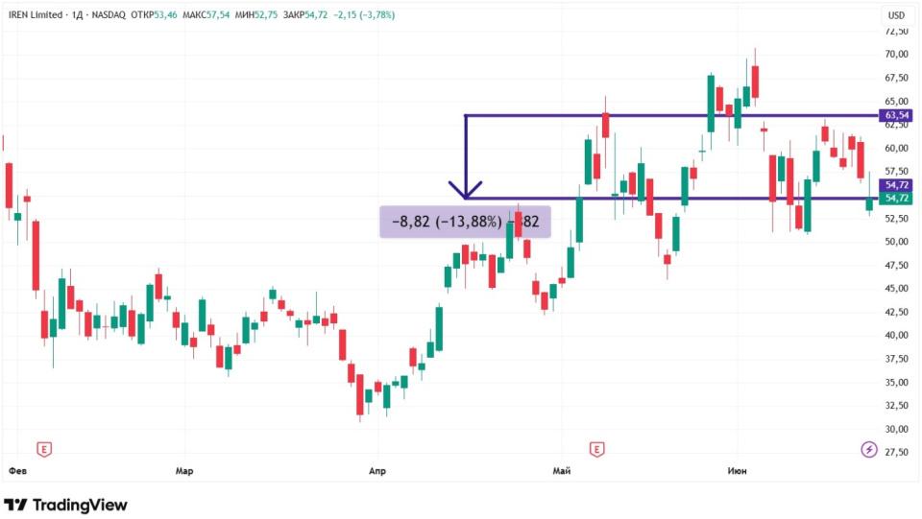Screen dimensions: 922x519
Task: Open the USD currency selector
Action: (896, 15)
